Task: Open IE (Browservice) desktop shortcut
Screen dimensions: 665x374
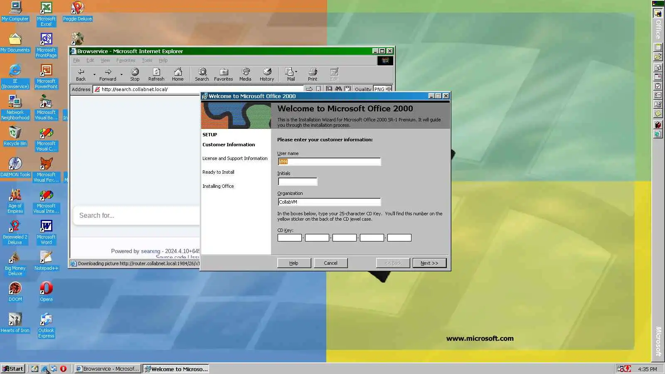Action: tap(15, 76)
